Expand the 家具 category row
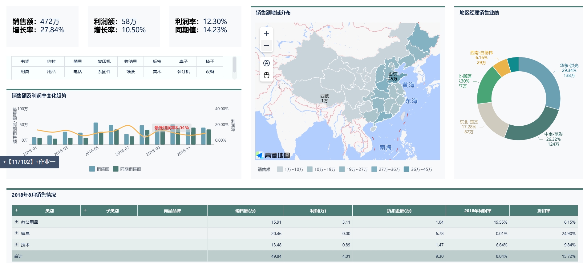Screen dimensions: 583x263 pos(17,233)
